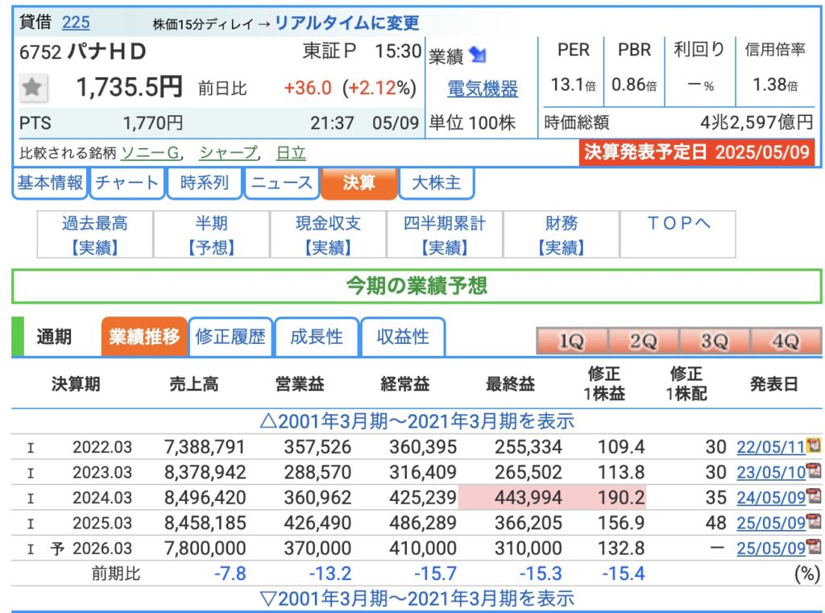Click the 2025.03 営業益 value 426,490
This screenshot has height=613, width=825.
tap(317, 523)
